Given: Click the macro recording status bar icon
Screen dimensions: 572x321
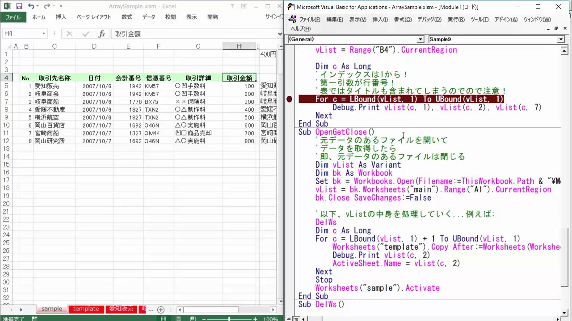Looking at the screenshot, I should point(34,319).
